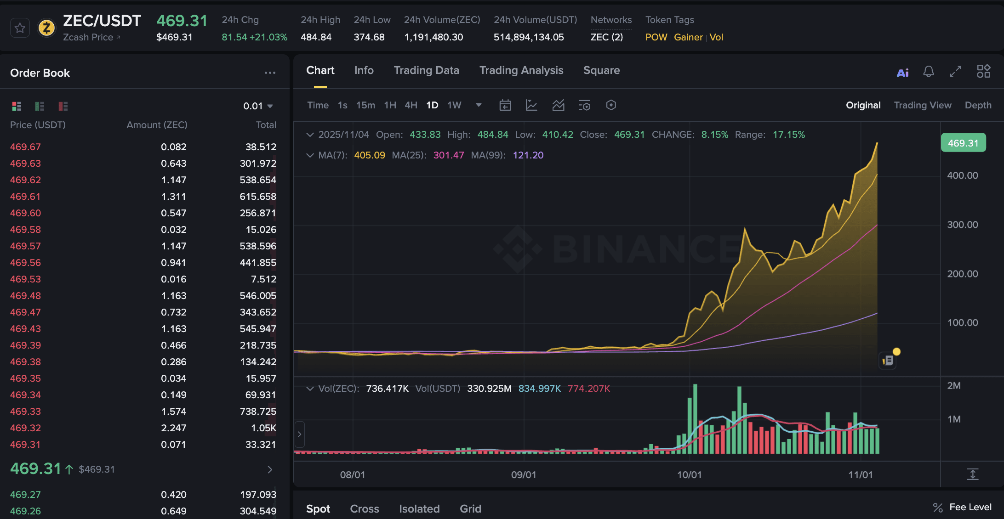Select the 4H time interval
1004x519 pixels.
[411, 105]
